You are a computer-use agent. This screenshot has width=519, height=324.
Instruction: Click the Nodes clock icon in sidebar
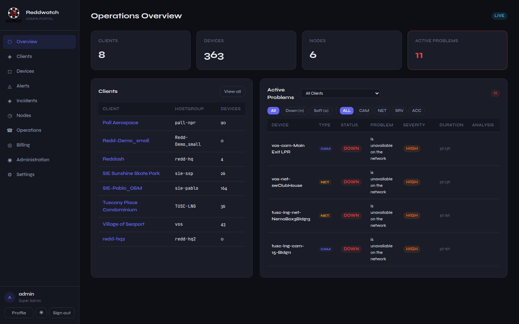(x=10, y=116)
